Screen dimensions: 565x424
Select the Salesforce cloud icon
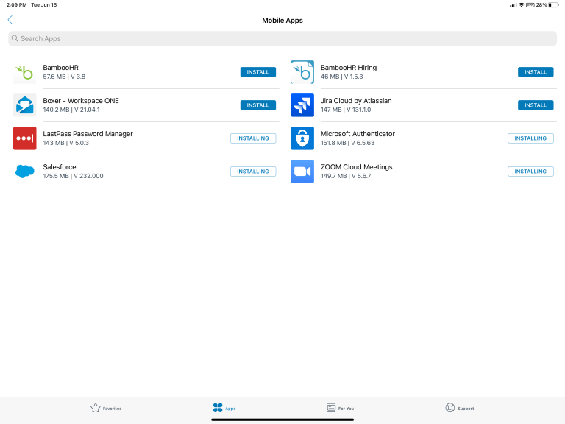24,172
